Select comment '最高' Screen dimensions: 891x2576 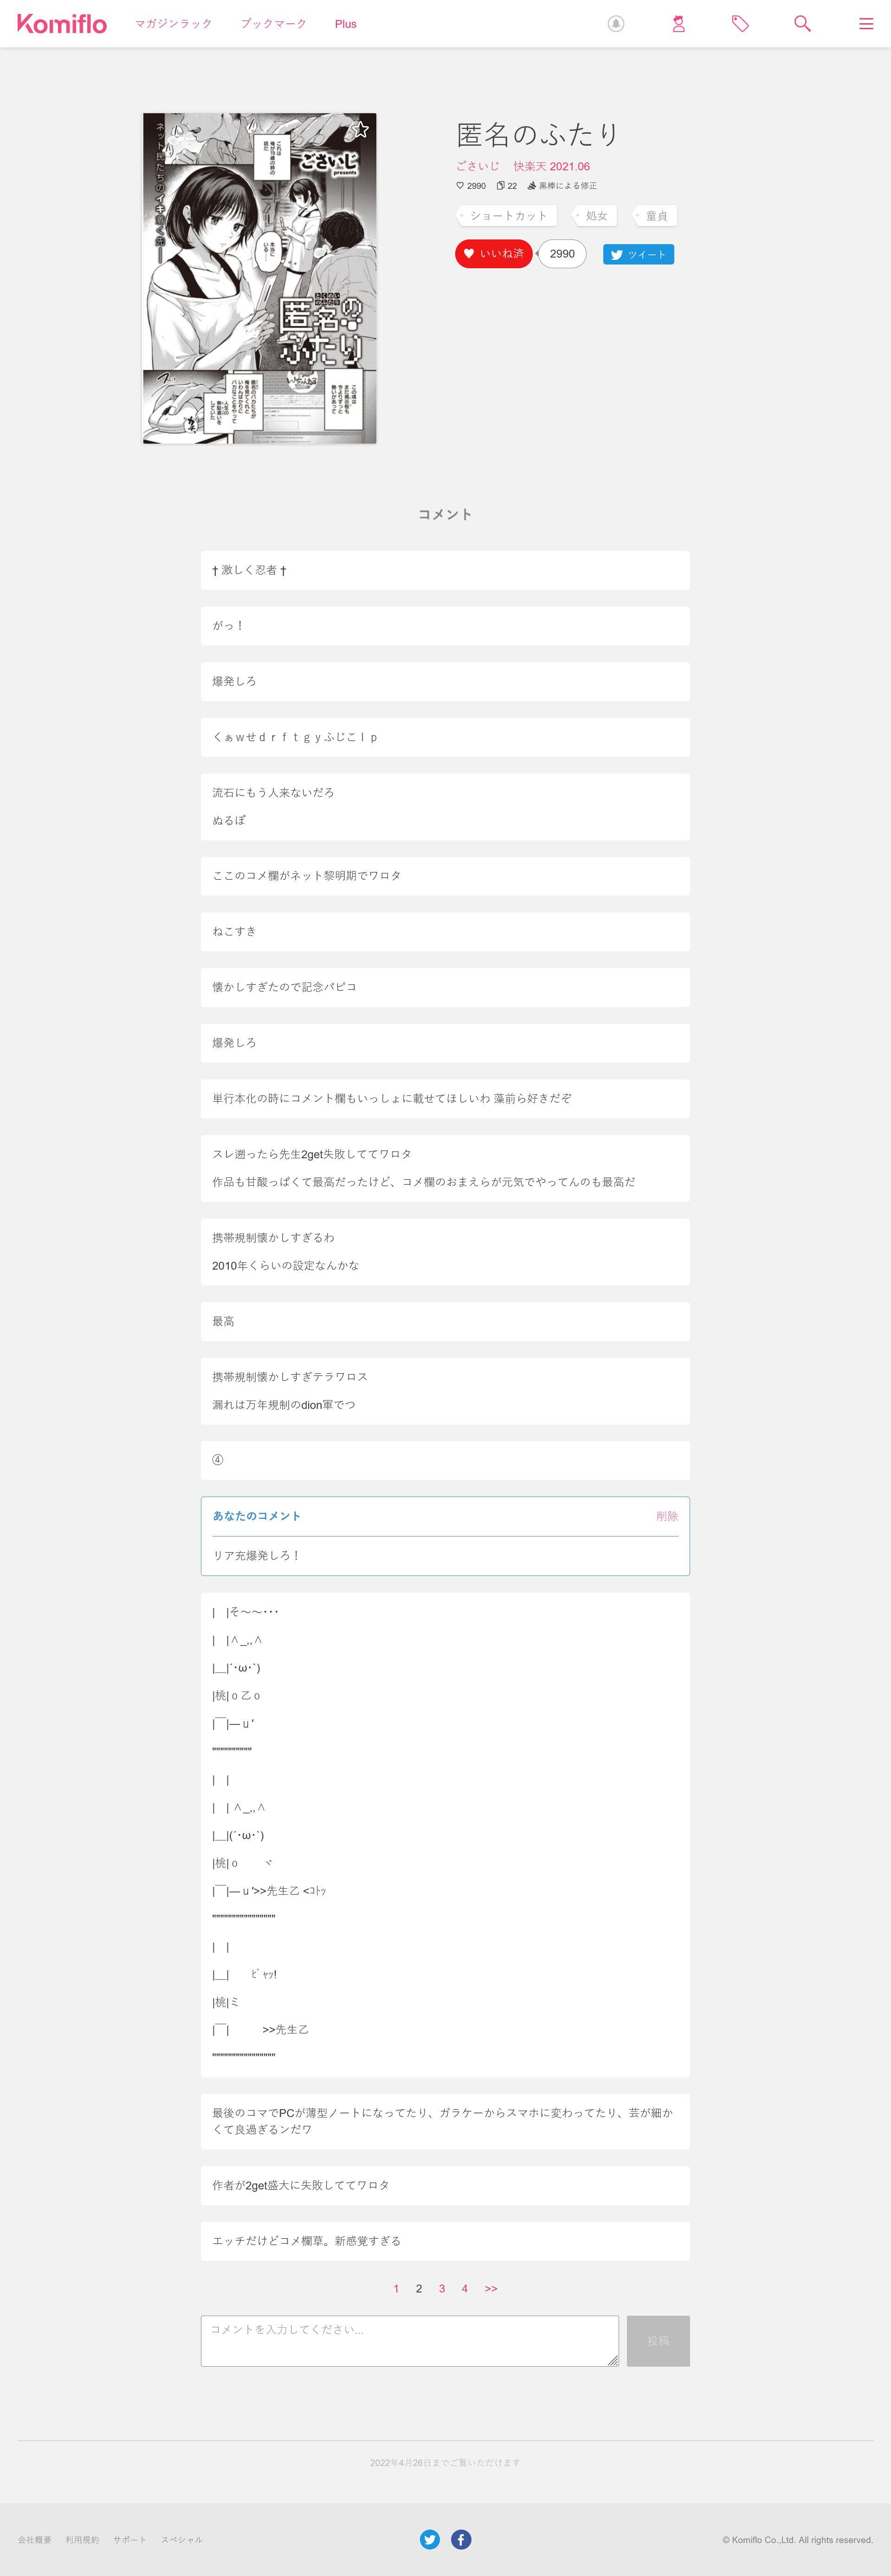tap(445, 1321)
